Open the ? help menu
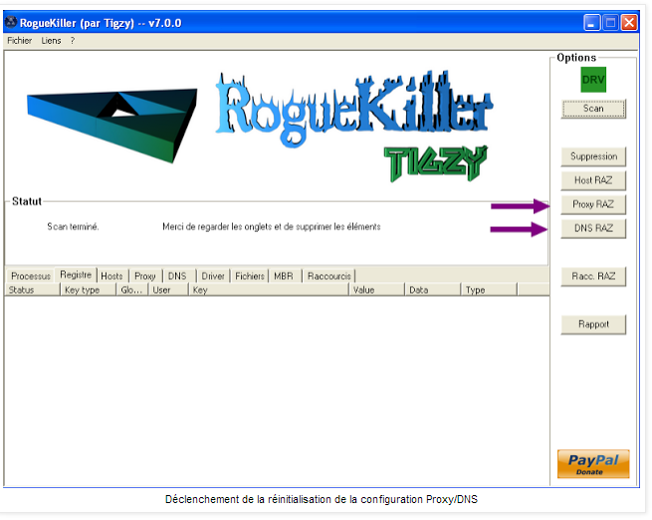 pyautogui.click(x=73, y=41)
